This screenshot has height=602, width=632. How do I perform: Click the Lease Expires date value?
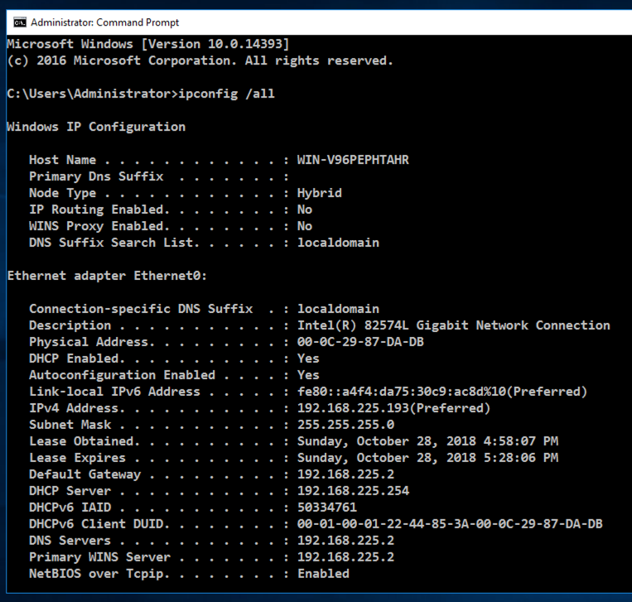427,458
